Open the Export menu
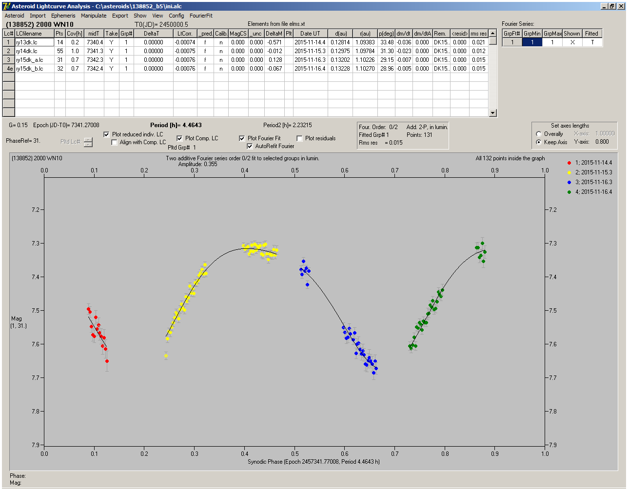The width and height of the screenshot is (628, 489). 120,16
